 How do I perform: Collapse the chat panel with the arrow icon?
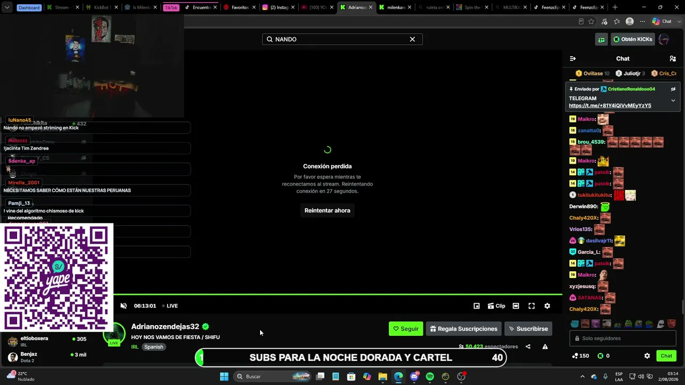click(x=573, y=59)
